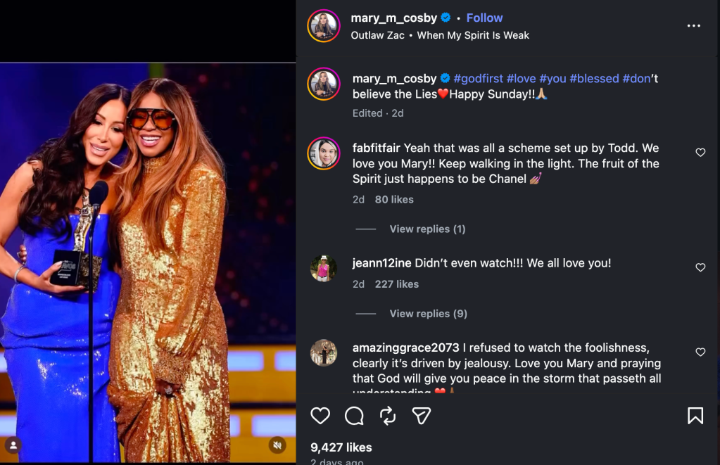720x465 pixels.
Task: Open fabfitfair's profile picture
Action: coord(324,153)
